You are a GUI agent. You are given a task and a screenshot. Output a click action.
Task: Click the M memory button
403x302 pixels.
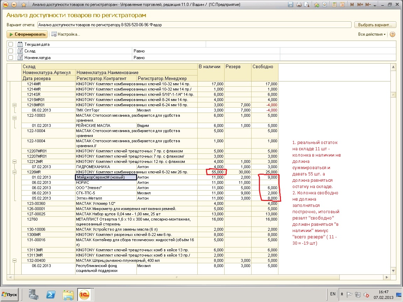pos(352,5)
